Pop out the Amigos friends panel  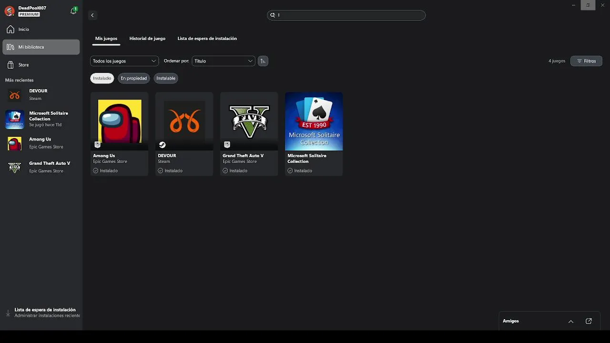click(589, 321)
